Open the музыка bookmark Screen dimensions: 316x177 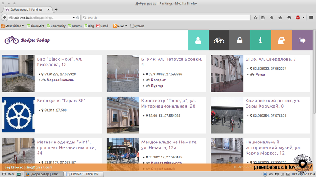(x=137, y=26)
